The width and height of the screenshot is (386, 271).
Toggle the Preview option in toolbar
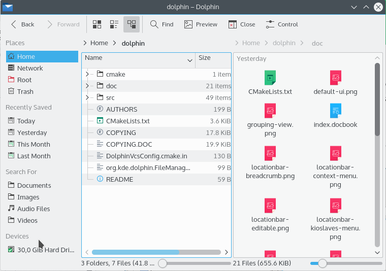coord(201,24)
